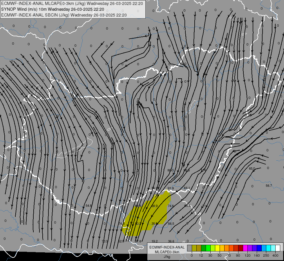Click the legend tick label 50
Image resolution: width=284 pixels, height=261 pixels.
(220, 255)
